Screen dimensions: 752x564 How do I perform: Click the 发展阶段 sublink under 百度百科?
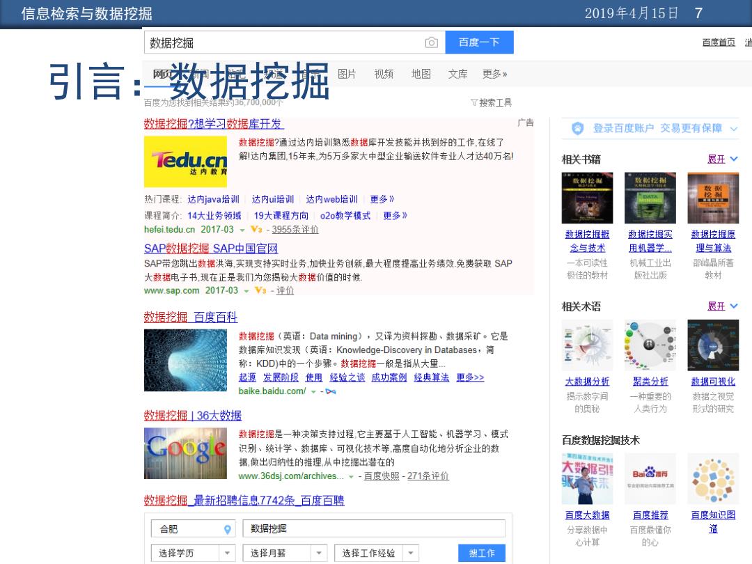pos(281,377)
